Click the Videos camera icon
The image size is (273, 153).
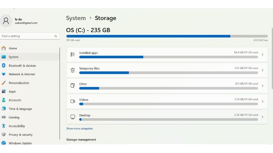[x=72, y=101]
